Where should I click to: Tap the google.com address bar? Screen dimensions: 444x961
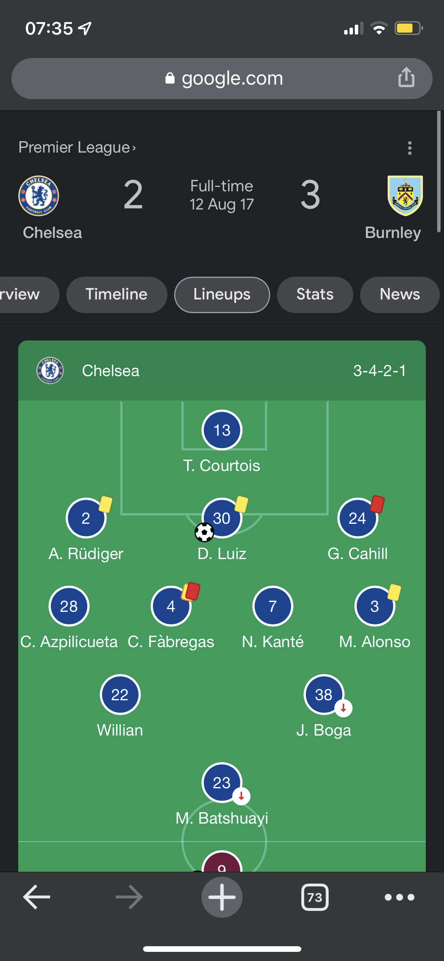coord(222,79)
